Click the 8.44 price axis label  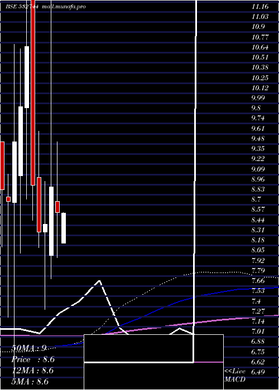click(x=258, y=220)
